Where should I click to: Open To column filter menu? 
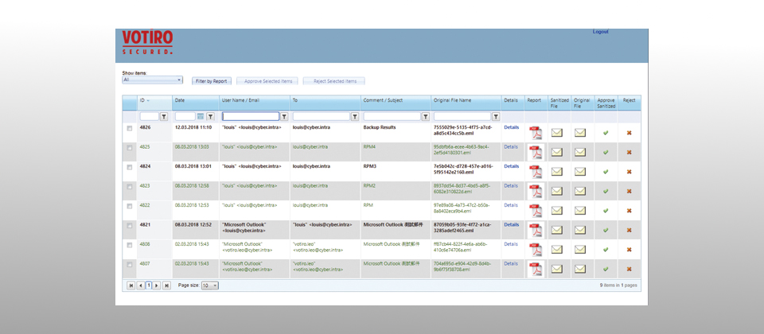[x=355, y=117]
